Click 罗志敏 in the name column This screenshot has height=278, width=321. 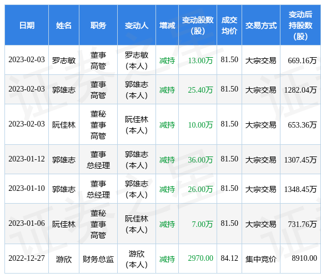coord(64,60)
